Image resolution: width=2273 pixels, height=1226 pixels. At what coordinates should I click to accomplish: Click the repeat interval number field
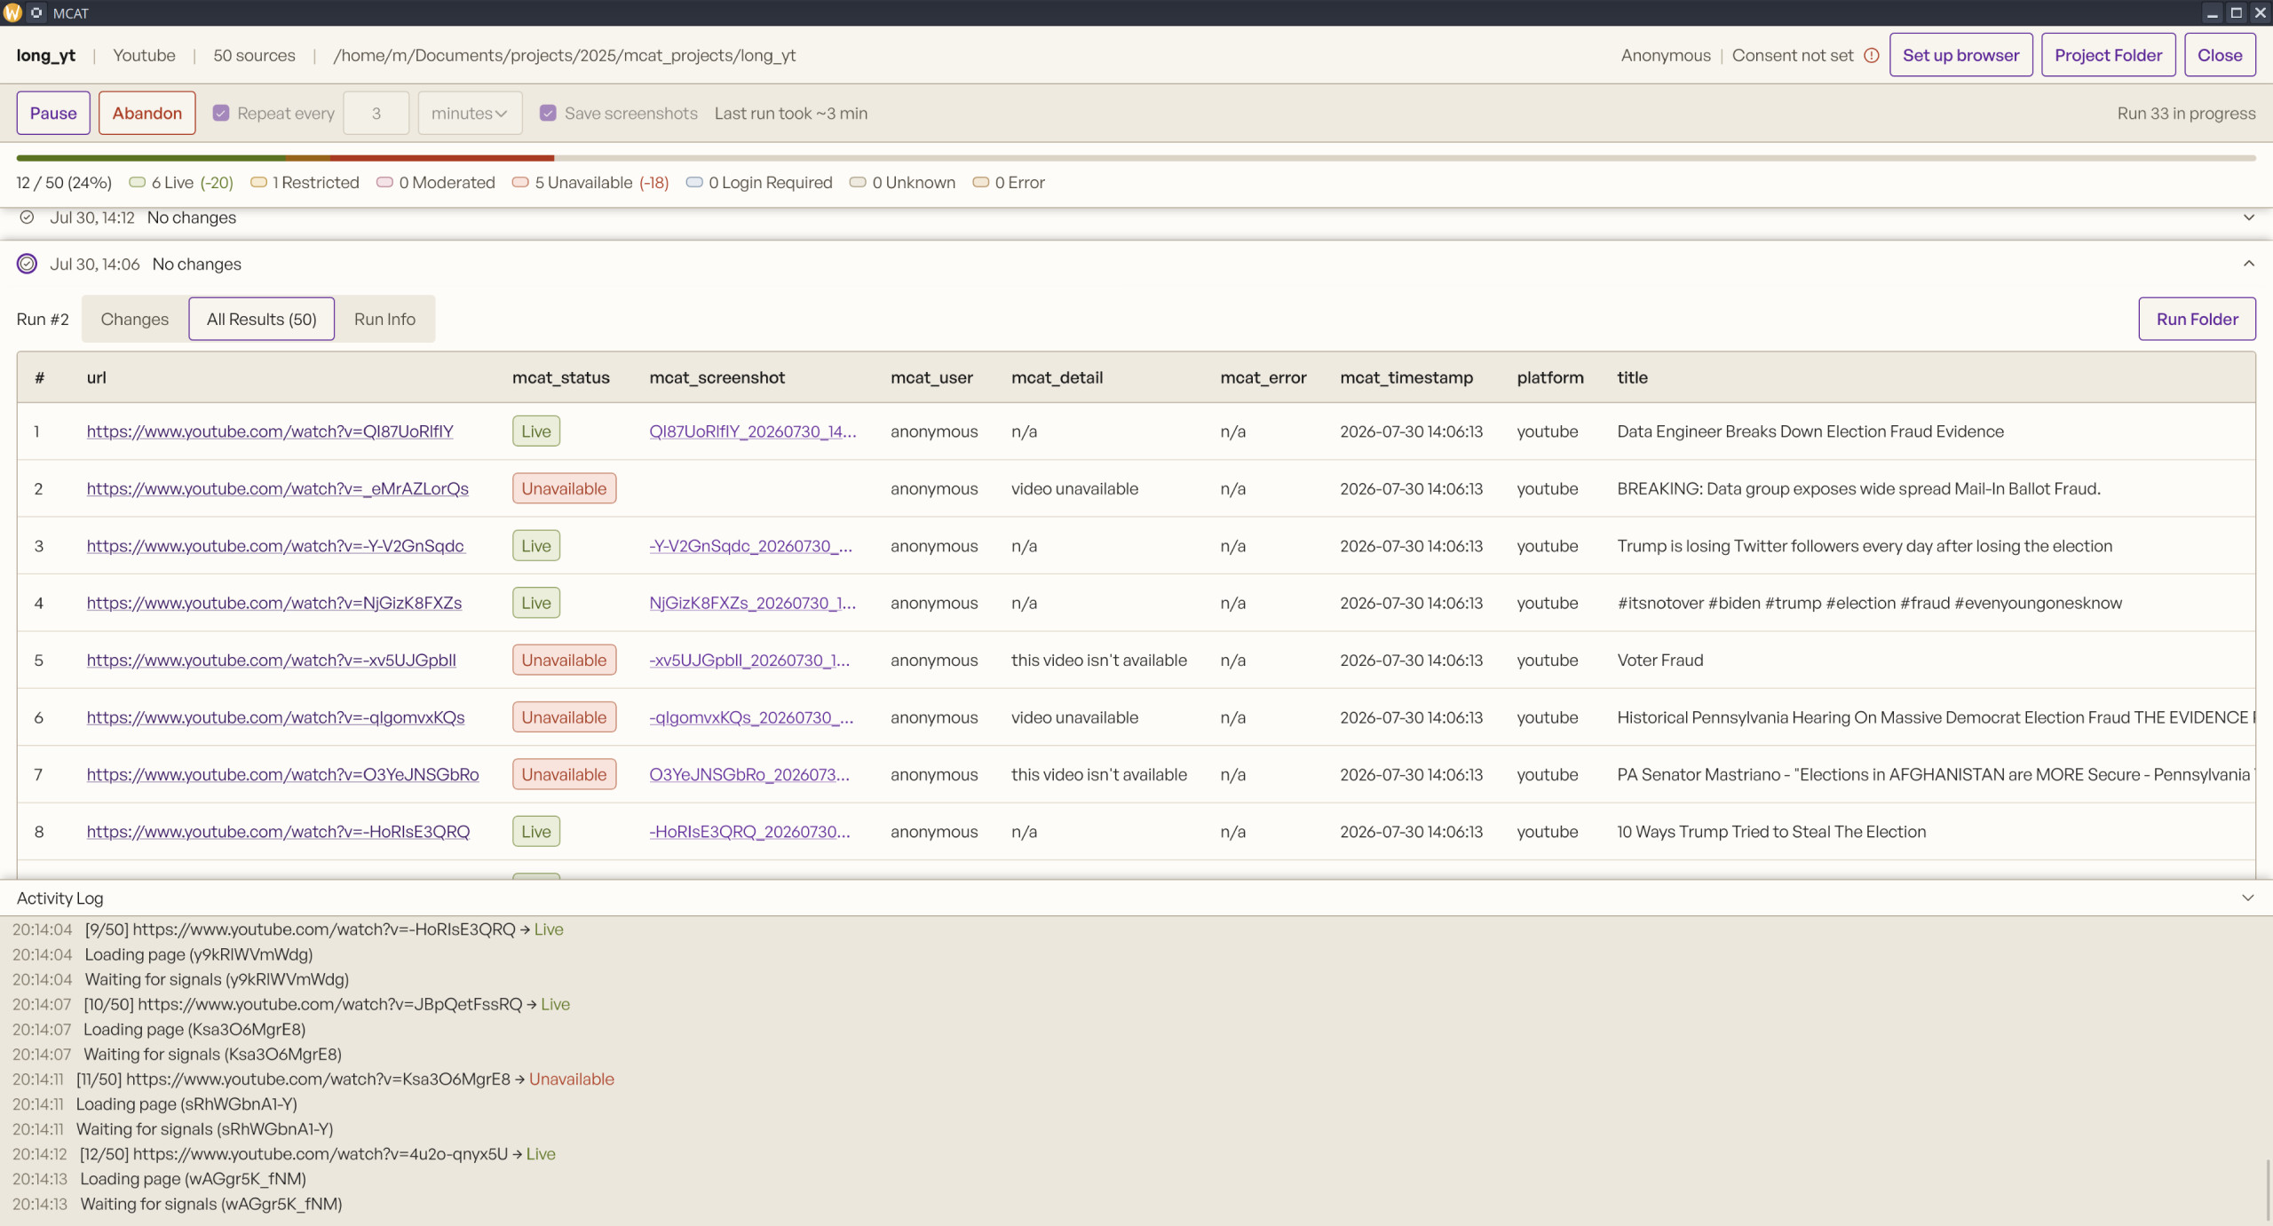(376, 113)
